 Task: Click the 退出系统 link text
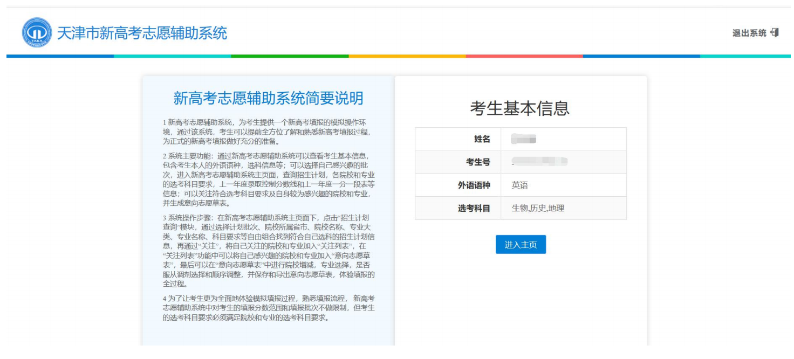coord(749,33)
